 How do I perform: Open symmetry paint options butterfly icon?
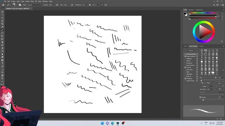click(x=106, y=5)
